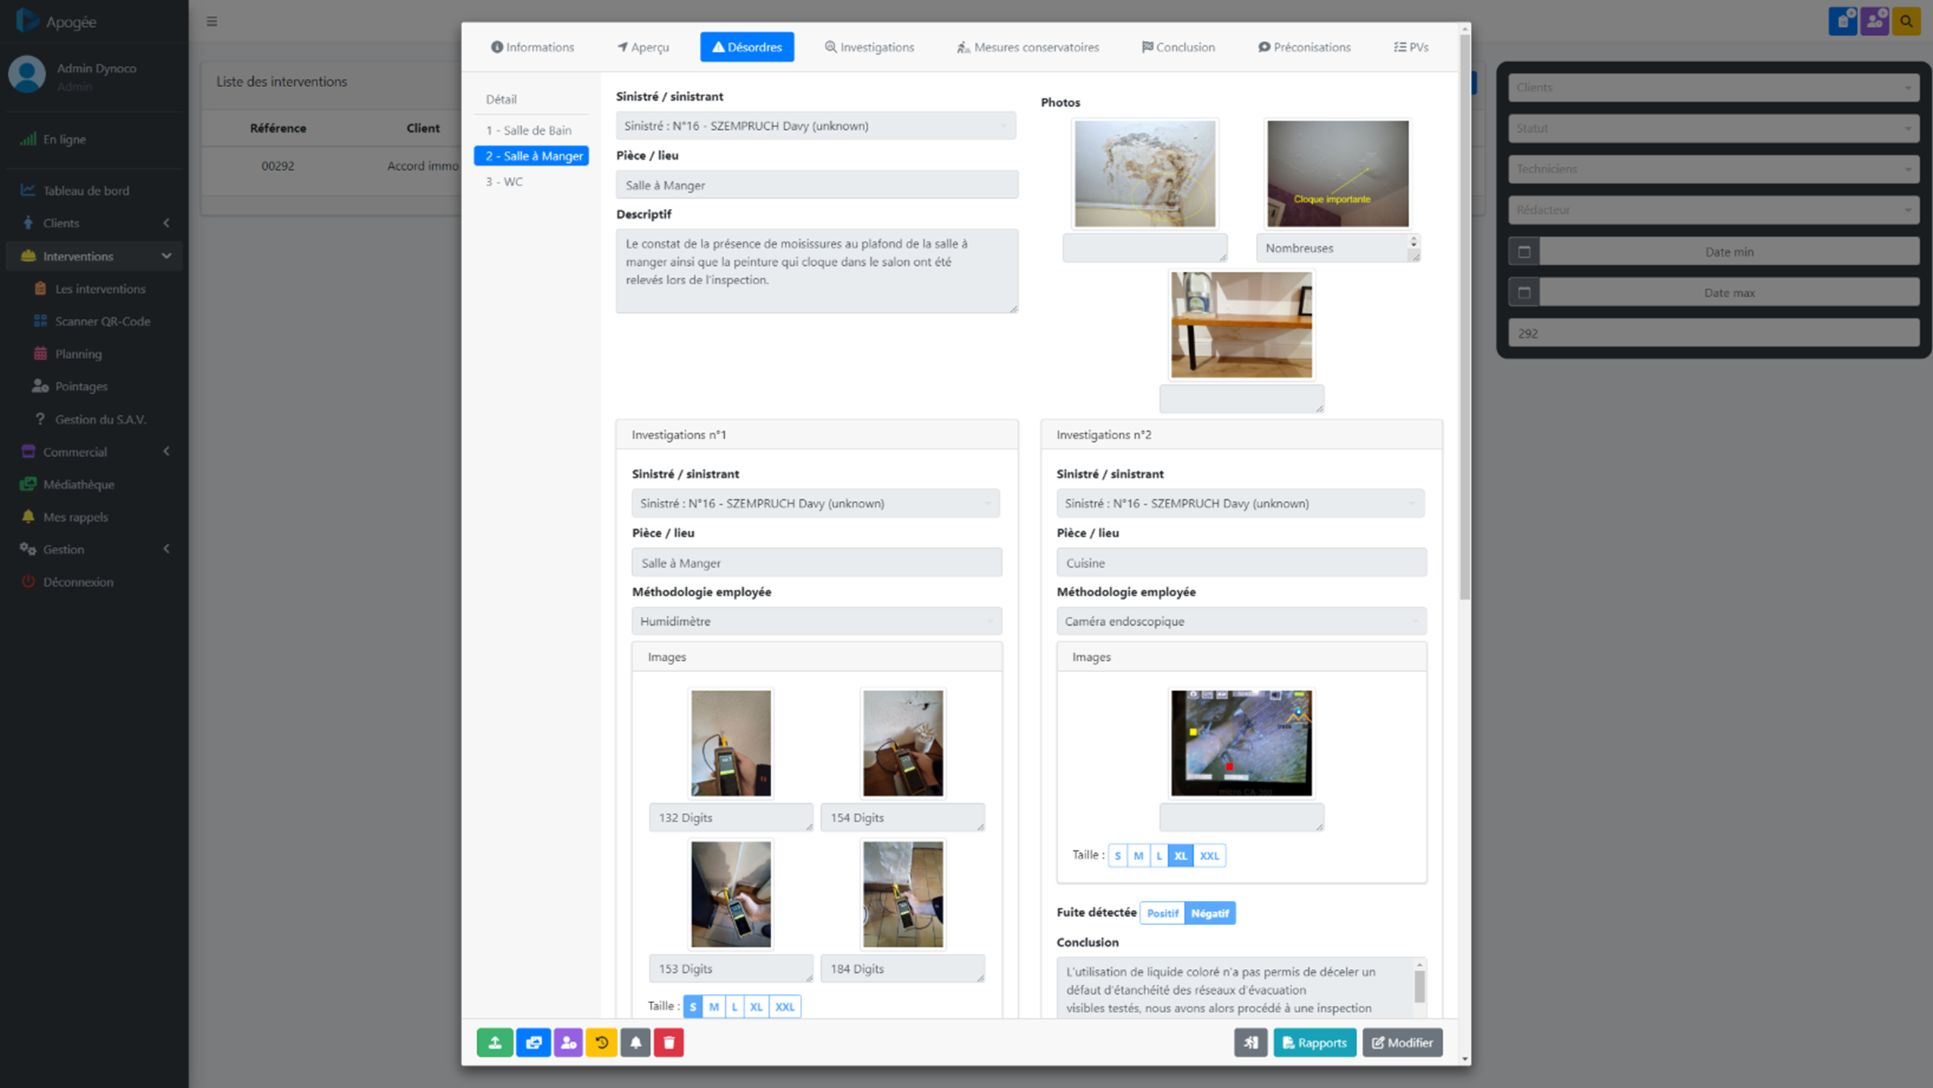Click the Modifier button
1933x1088 pixels.
1402,1042
